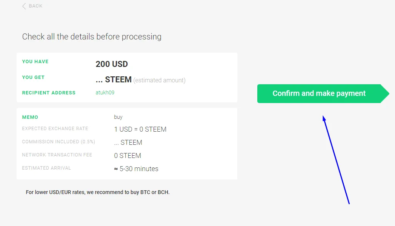Click the 200 USD amount
The image size is (395, 226).
pos(112,64)
